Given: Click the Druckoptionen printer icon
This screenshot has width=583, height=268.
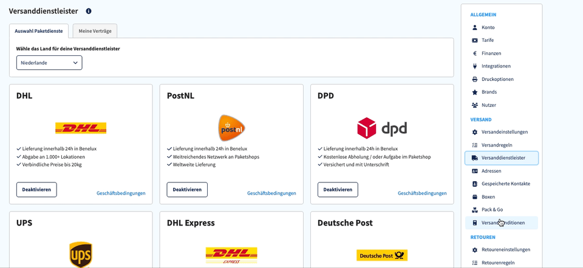Looking at the screenshot, I should pos(474,79).
